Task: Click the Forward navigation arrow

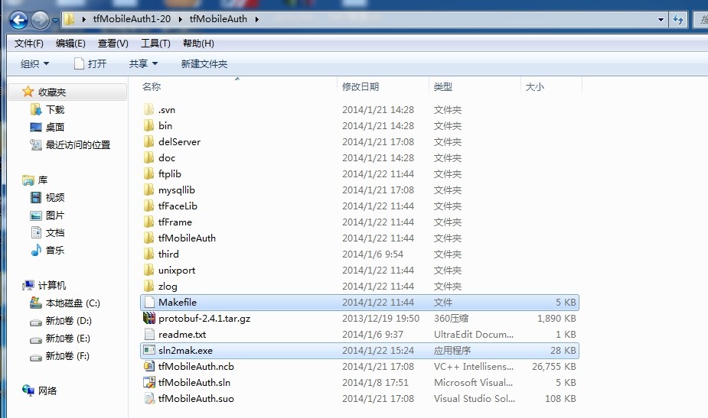Action: (40, 21)
